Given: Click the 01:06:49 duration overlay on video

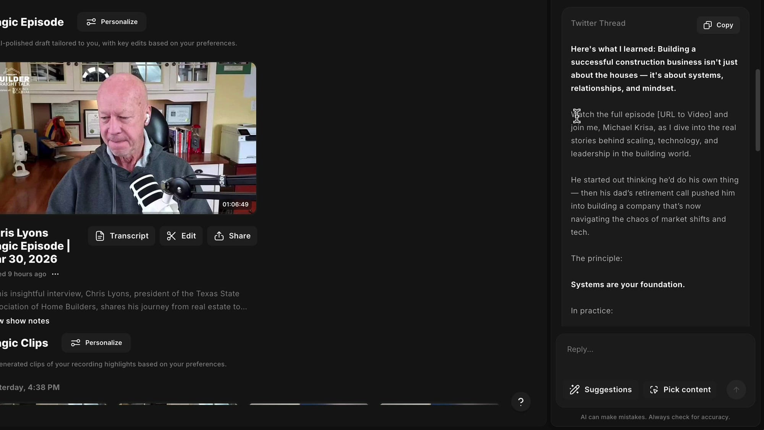Looking at the screenshot, I should click(x=236, y=204).
